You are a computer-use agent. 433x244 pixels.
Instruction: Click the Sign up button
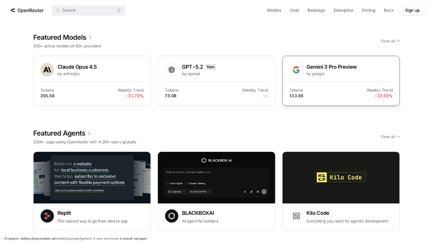(412, 10)
